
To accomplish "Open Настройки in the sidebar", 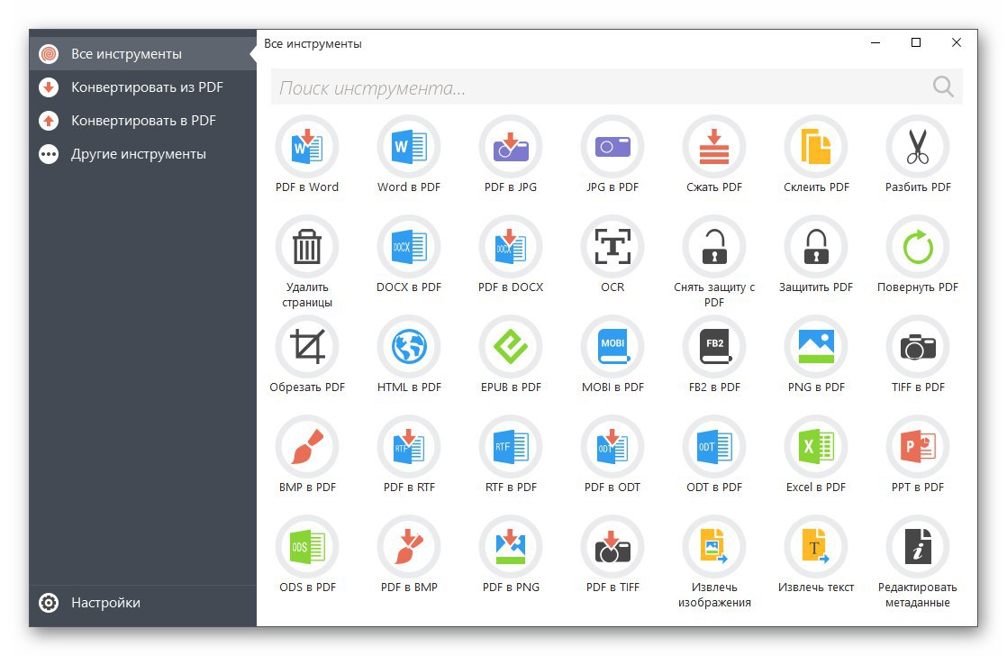I will (x=142, y=603).
